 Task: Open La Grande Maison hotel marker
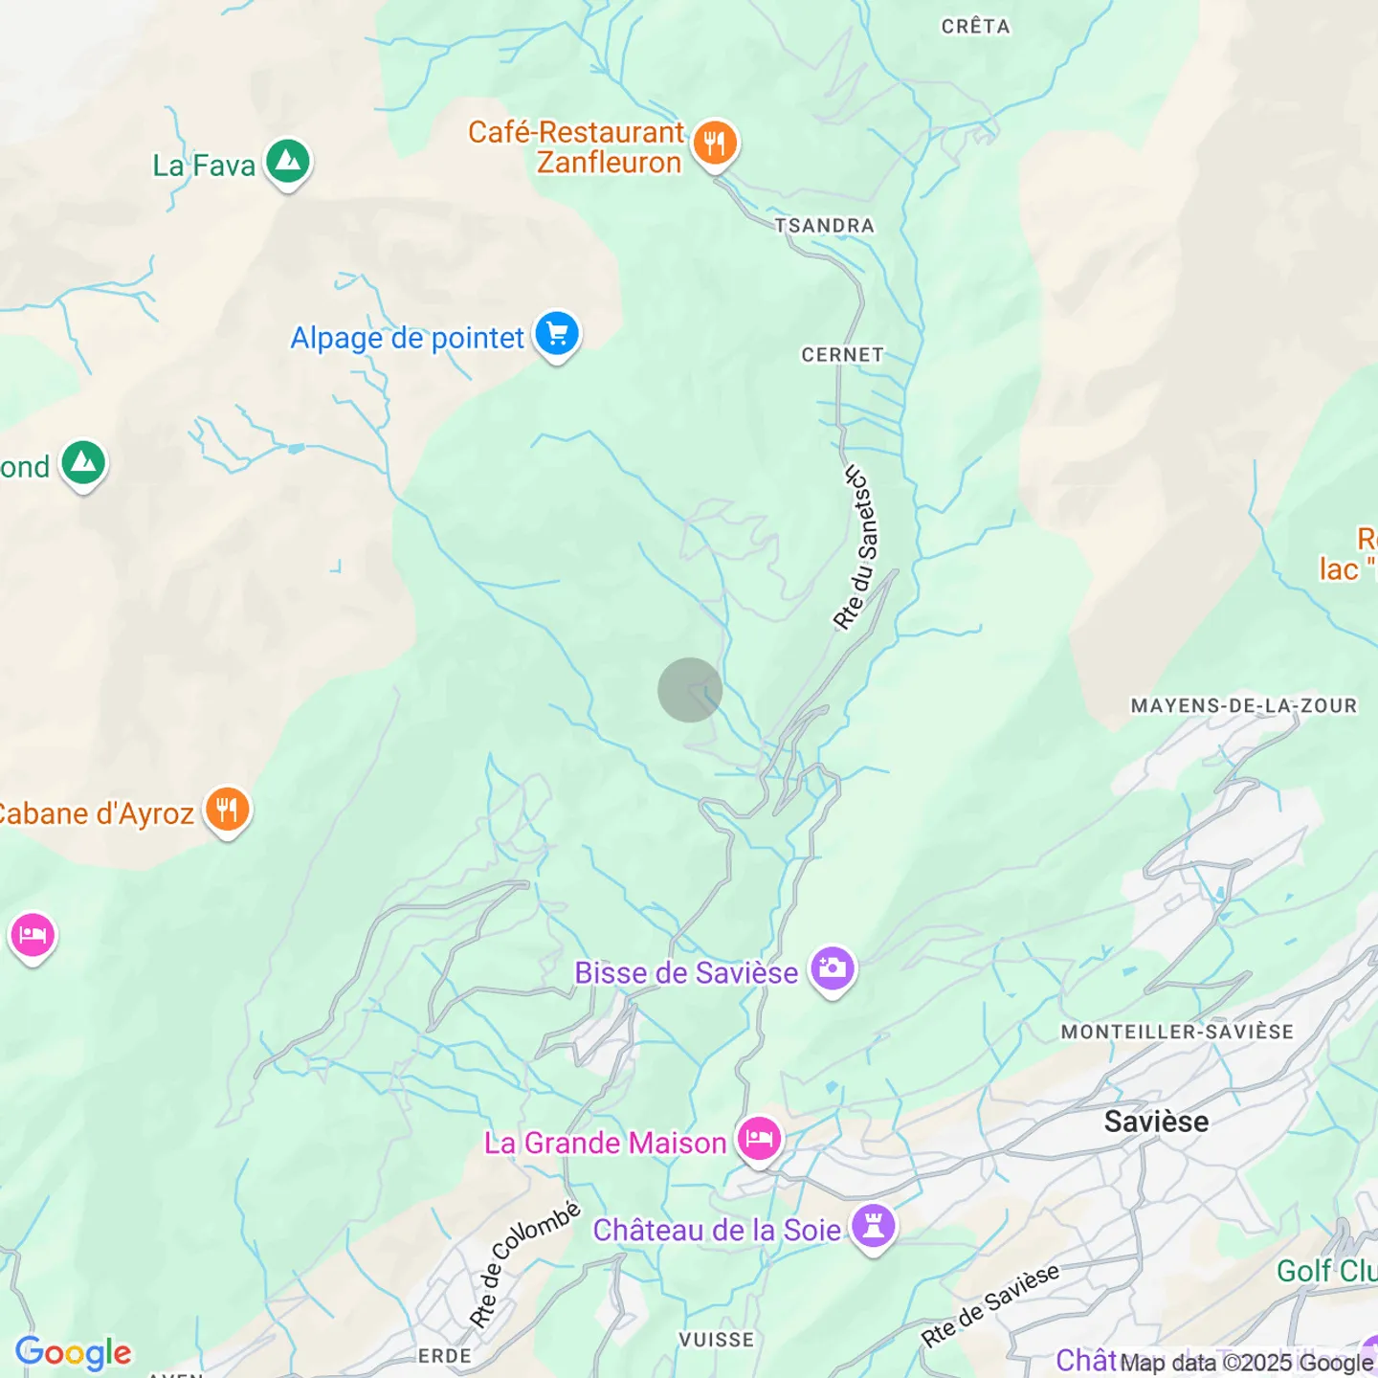pos(759,1141)
